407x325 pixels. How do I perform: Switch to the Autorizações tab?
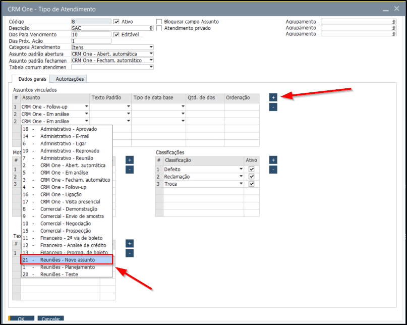click(x=70, y=79)
